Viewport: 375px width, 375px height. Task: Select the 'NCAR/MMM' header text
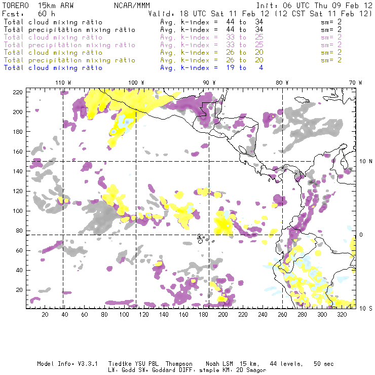[x=132, y=6]
